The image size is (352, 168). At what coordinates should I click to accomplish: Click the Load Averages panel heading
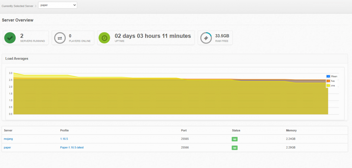click(17, 59)
